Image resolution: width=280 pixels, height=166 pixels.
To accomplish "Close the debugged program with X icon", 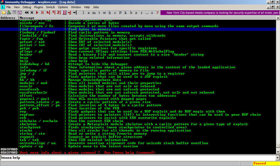I will pyautogui.click(x=32, y=13).
